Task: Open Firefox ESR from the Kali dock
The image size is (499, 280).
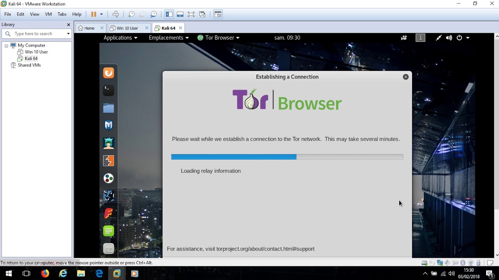Action: click(108, 73)
